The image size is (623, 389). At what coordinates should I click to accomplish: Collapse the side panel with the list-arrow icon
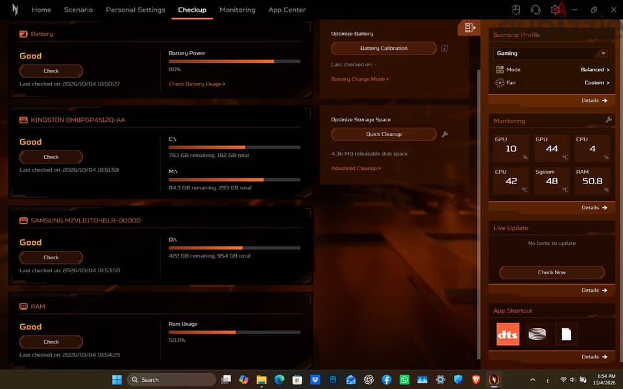pos(469,27)
